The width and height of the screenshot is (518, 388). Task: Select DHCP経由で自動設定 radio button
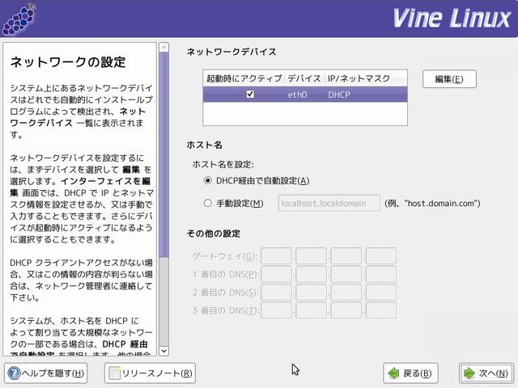(x=208, y=180)
